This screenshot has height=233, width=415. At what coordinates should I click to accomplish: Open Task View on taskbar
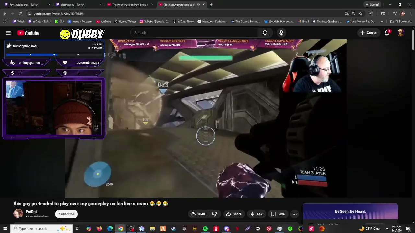pyautogui.click(x=78, y=229)
